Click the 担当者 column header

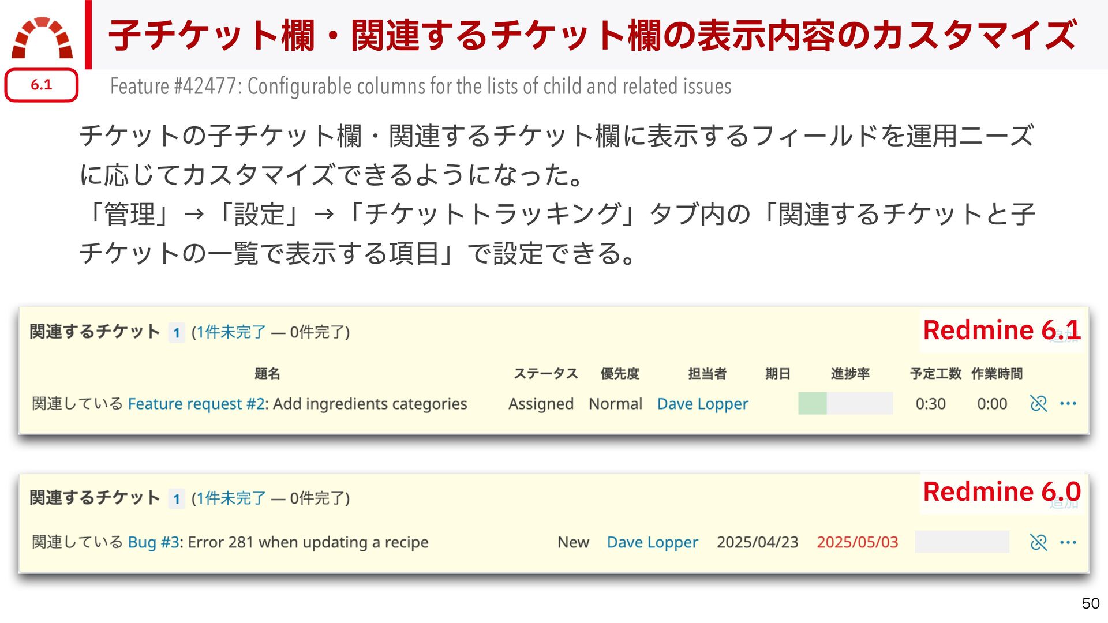point(707,374)
